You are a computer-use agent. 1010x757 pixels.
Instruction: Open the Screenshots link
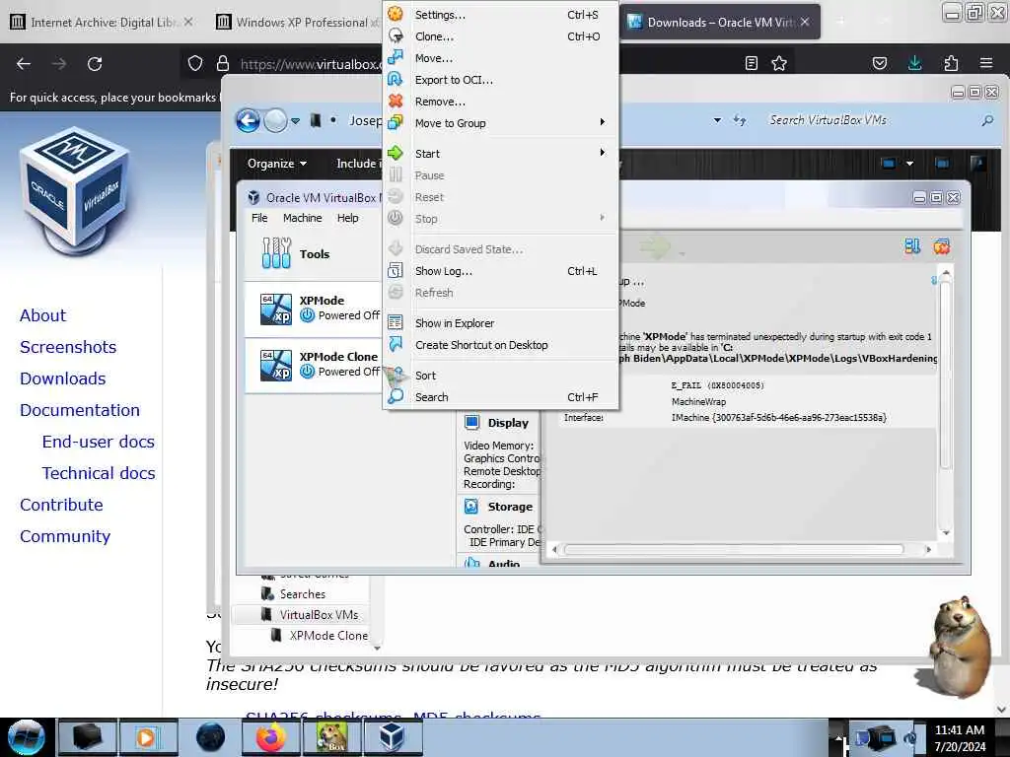click(68, 347)
